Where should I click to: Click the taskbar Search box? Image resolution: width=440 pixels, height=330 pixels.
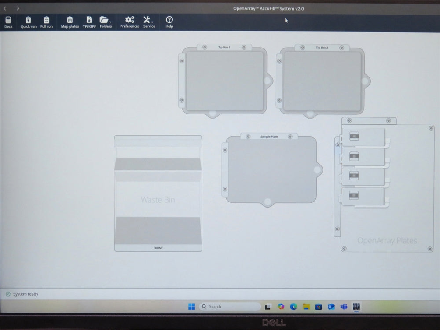[x=230, y=306]
